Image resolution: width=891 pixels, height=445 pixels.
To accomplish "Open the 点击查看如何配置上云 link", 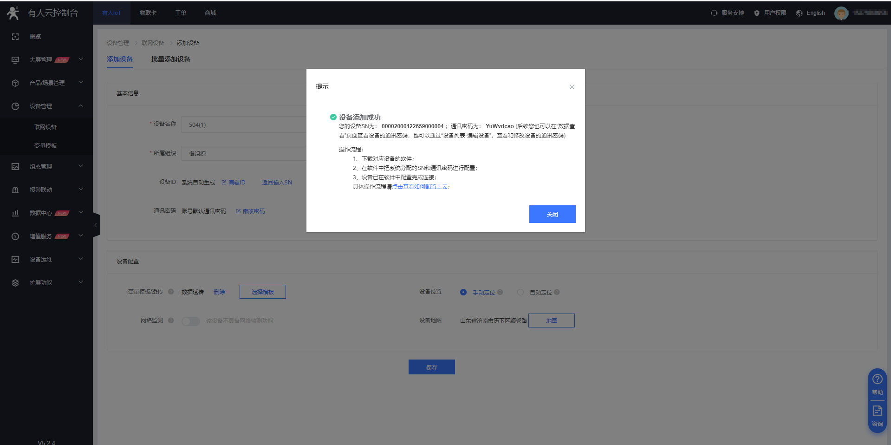I will pyautogui.click(x=420, y=187).
